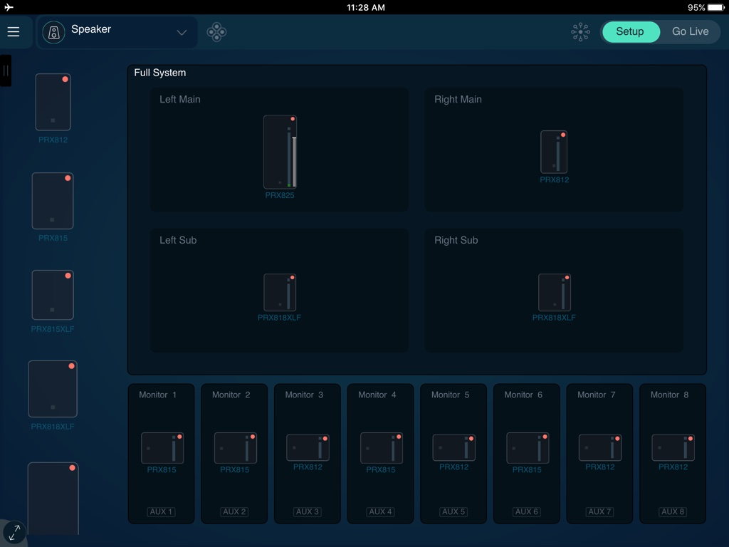Click the airplane mode icon in status bar
Viewport: 729px width, 547px height.
click(x=9, y=7)
